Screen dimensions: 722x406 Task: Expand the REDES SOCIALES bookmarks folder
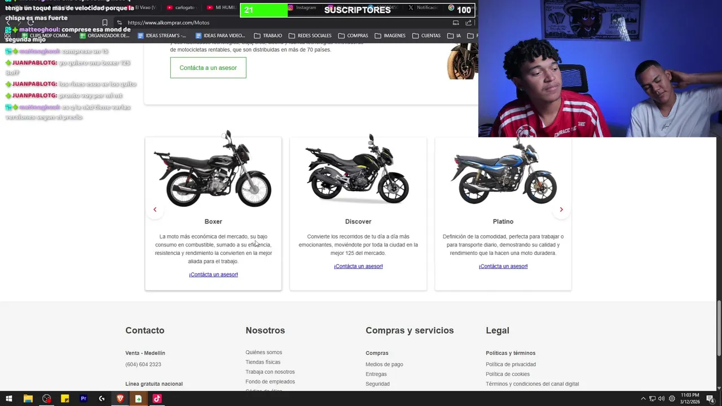(x=310, y=36)
